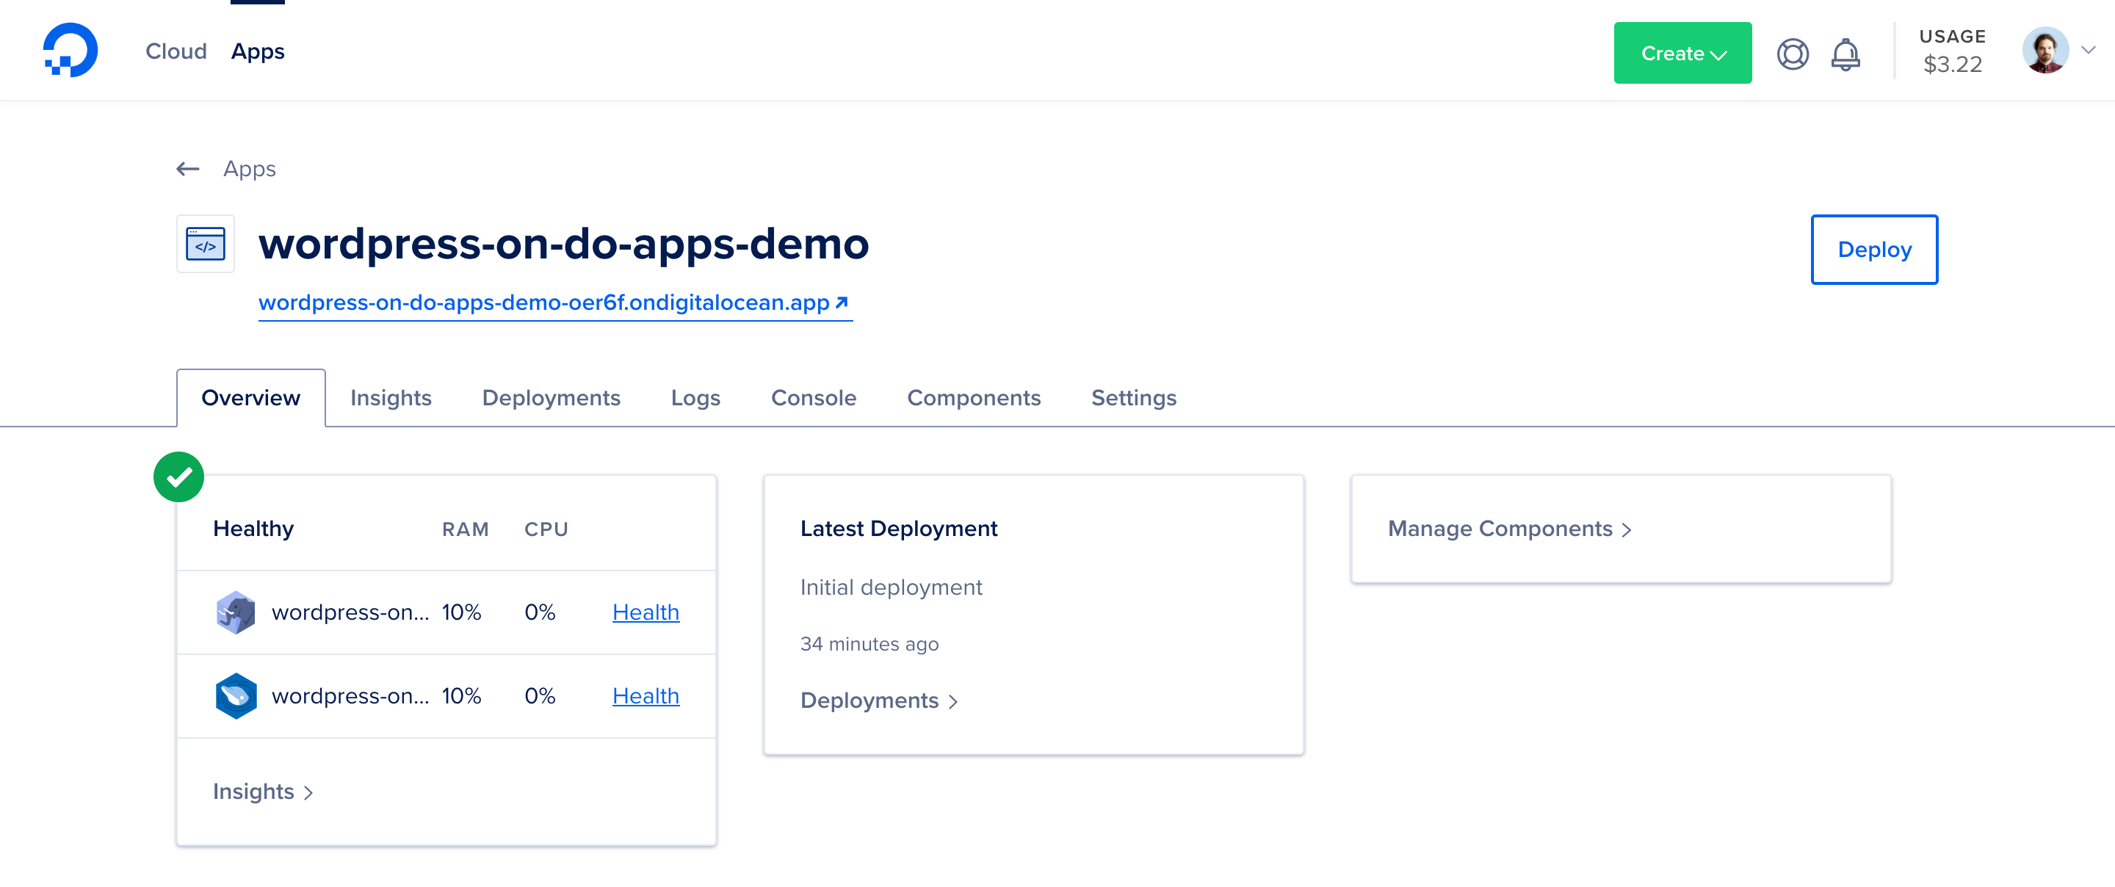
Task: Select Cloud in the top navigation
Action: click(176, 51)
